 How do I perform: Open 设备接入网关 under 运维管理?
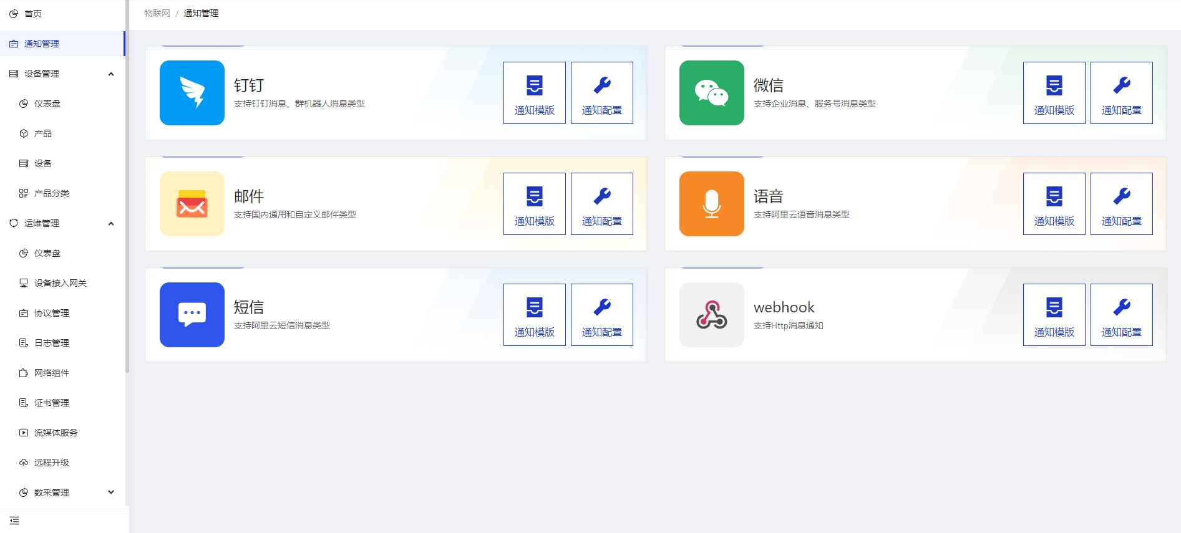click(x=60, y=283)
